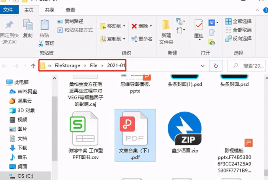
Task: Expand the Open with WPS dropdown arrow
Action: tap(217, 22)
